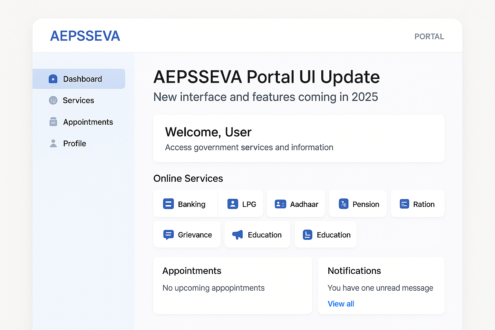Click the View all link under Notifications

click(x=341, y=304)
